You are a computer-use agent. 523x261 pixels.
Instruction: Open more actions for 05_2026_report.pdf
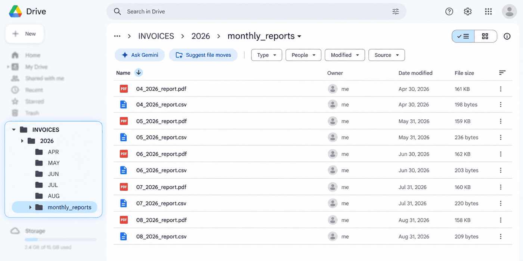click(501, 121)
